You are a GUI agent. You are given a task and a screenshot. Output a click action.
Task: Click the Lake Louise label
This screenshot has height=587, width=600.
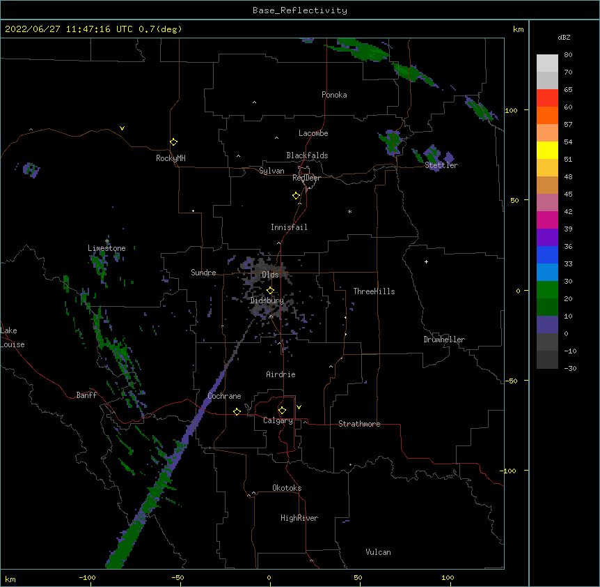[x=12, y=337]
